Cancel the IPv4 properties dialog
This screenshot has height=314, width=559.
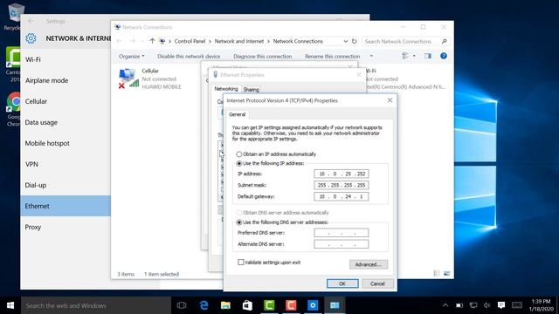[377, 283]
